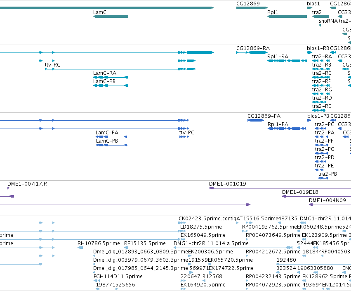Screen dimensions: 351x291
Task: Select the tra2 gene label
Action: tap(317, 12)
